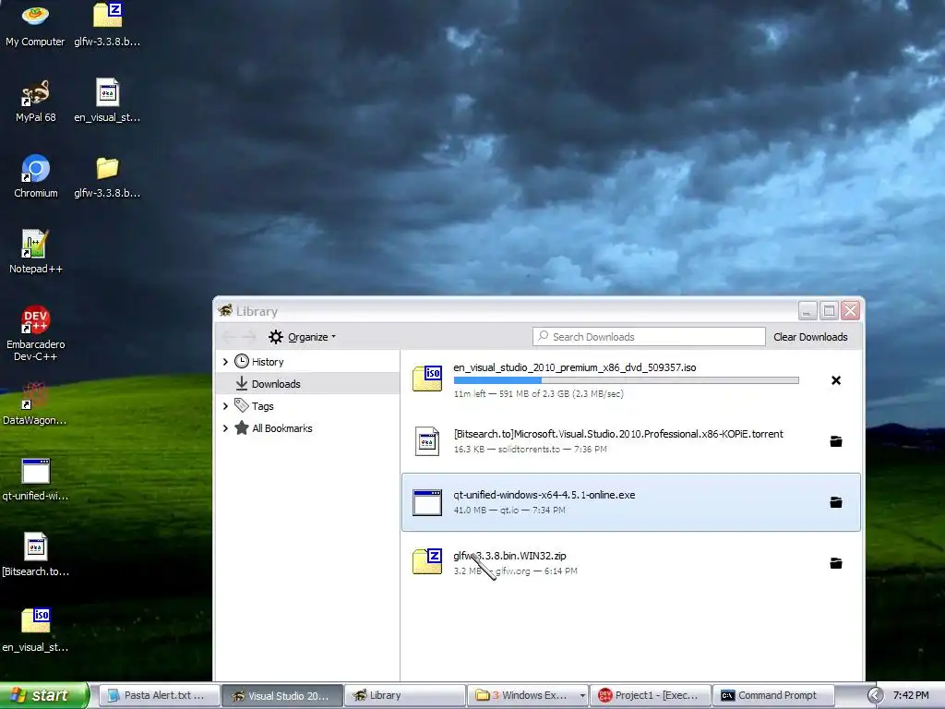
Task: Open My Computer desktop icon
Action: coord(35,25)
